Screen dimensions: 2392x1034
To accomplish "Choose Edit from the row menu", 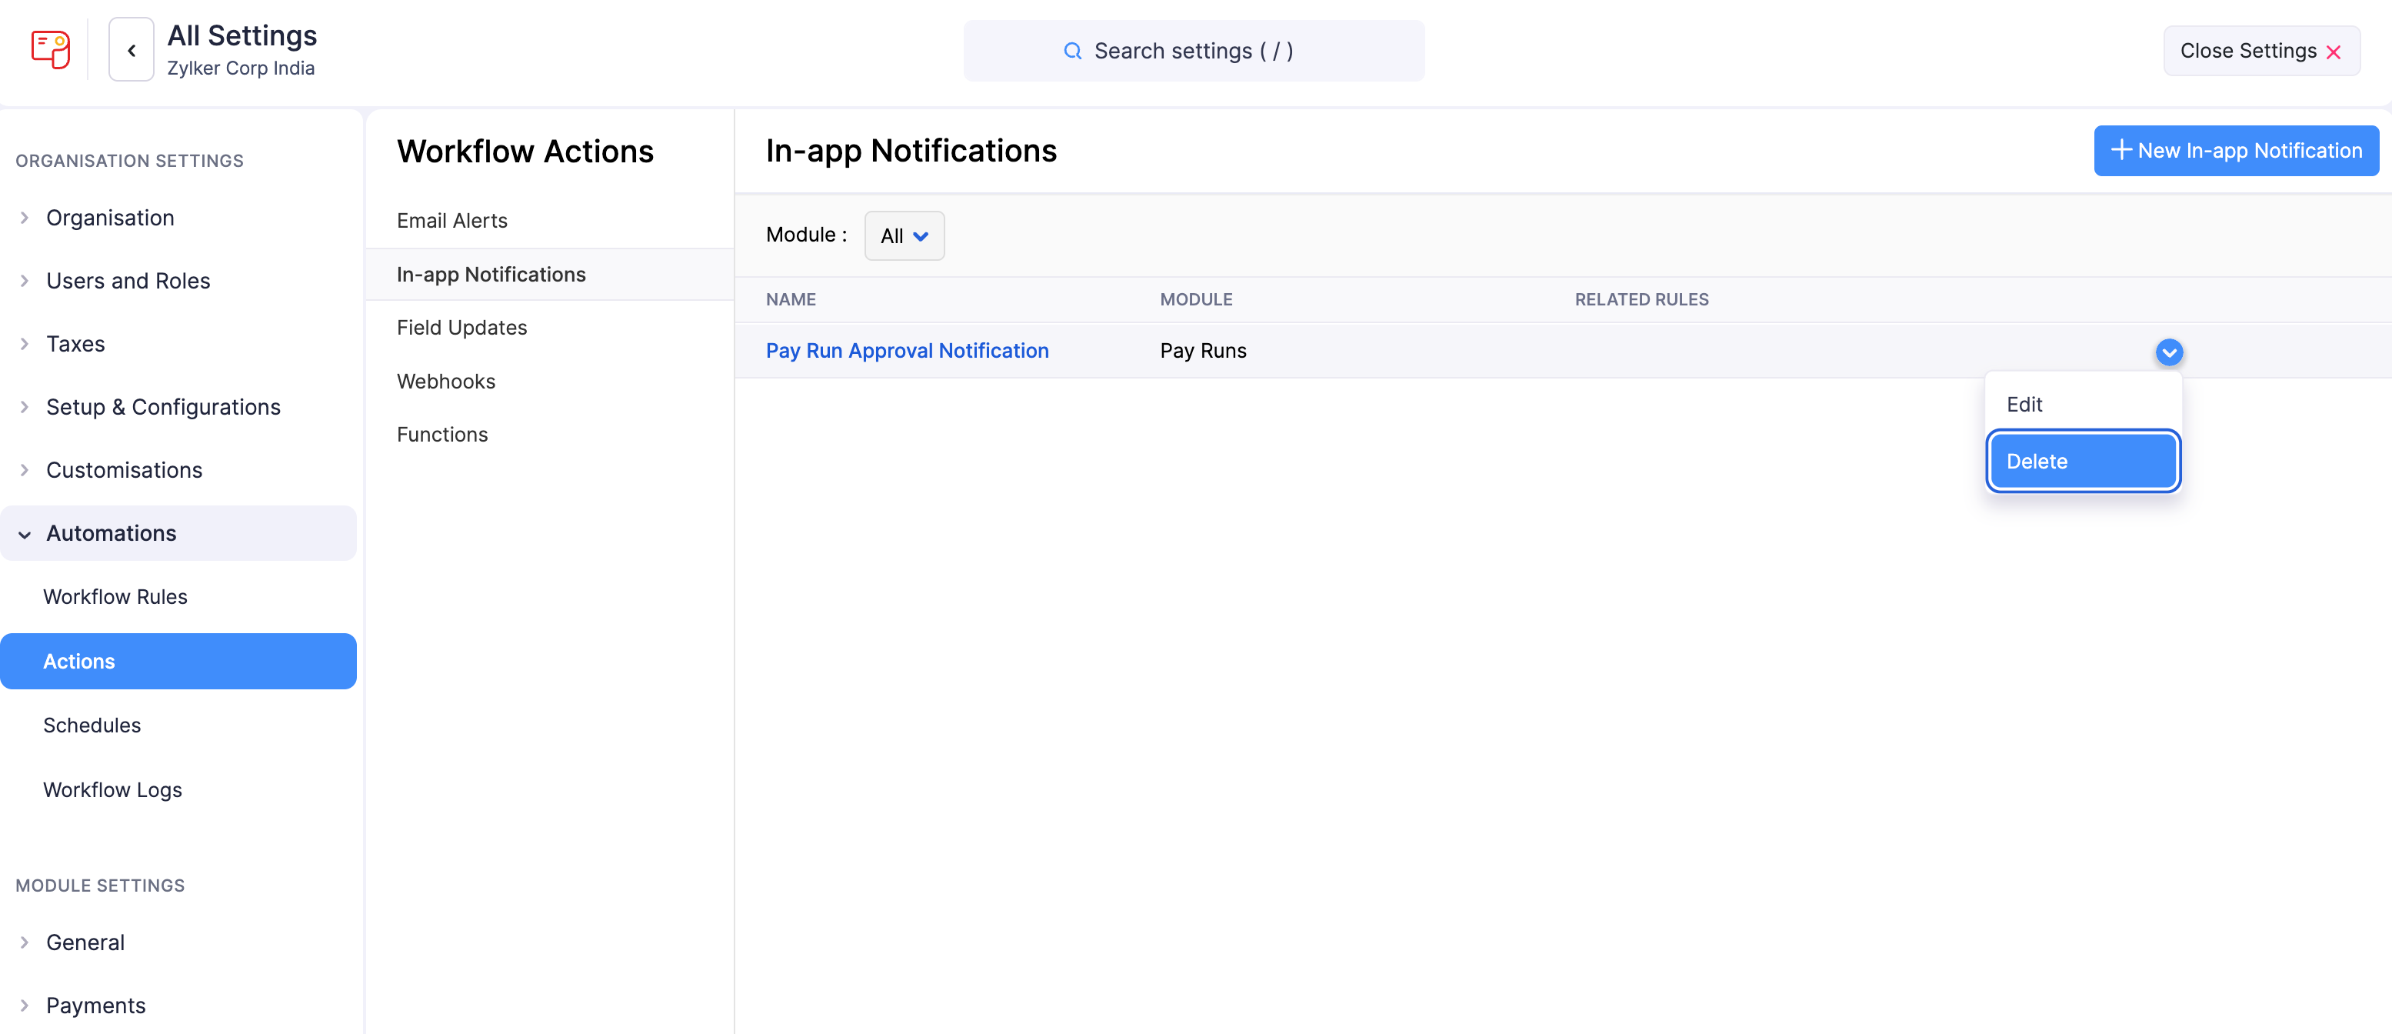I will pyautogui.click(x=2083, y=405).
